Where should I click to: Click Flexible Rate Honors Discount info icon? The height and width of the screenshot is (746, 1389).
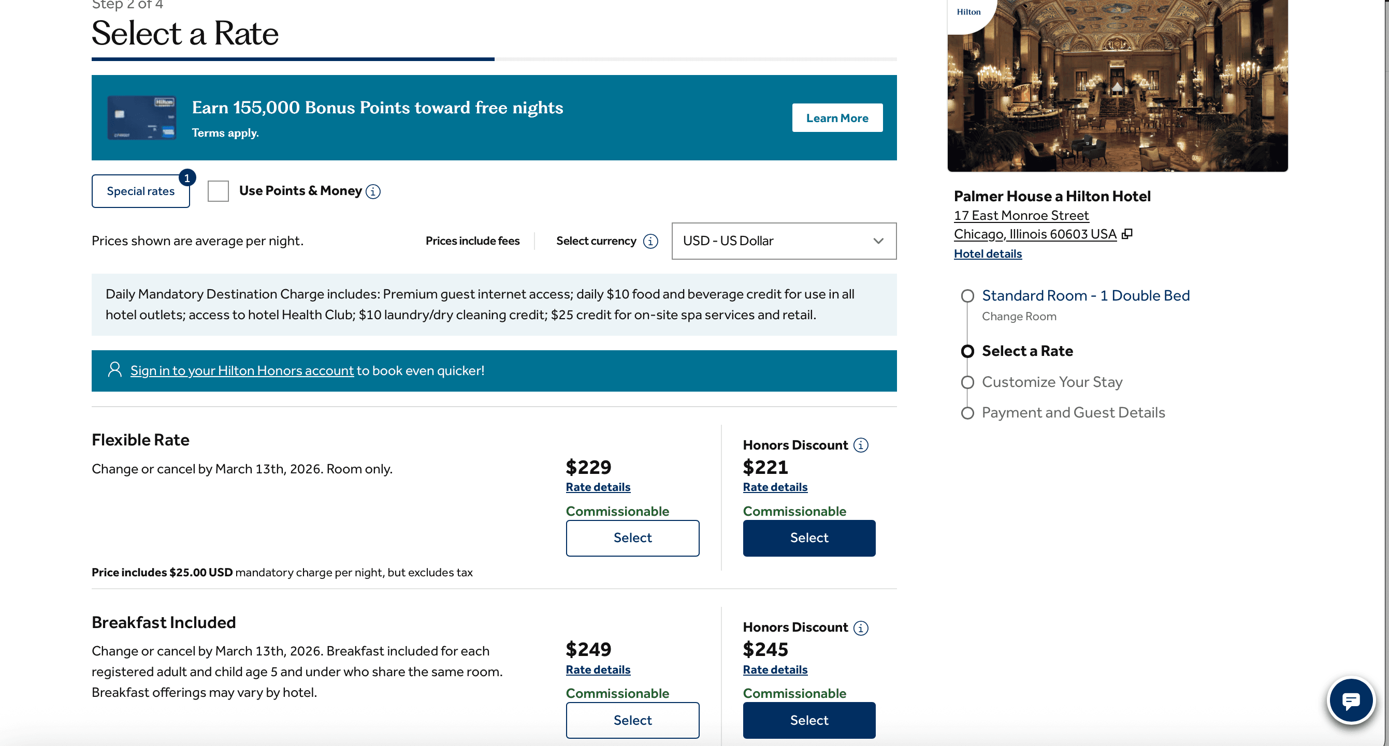pyautogui.click(x=861, y=445)
